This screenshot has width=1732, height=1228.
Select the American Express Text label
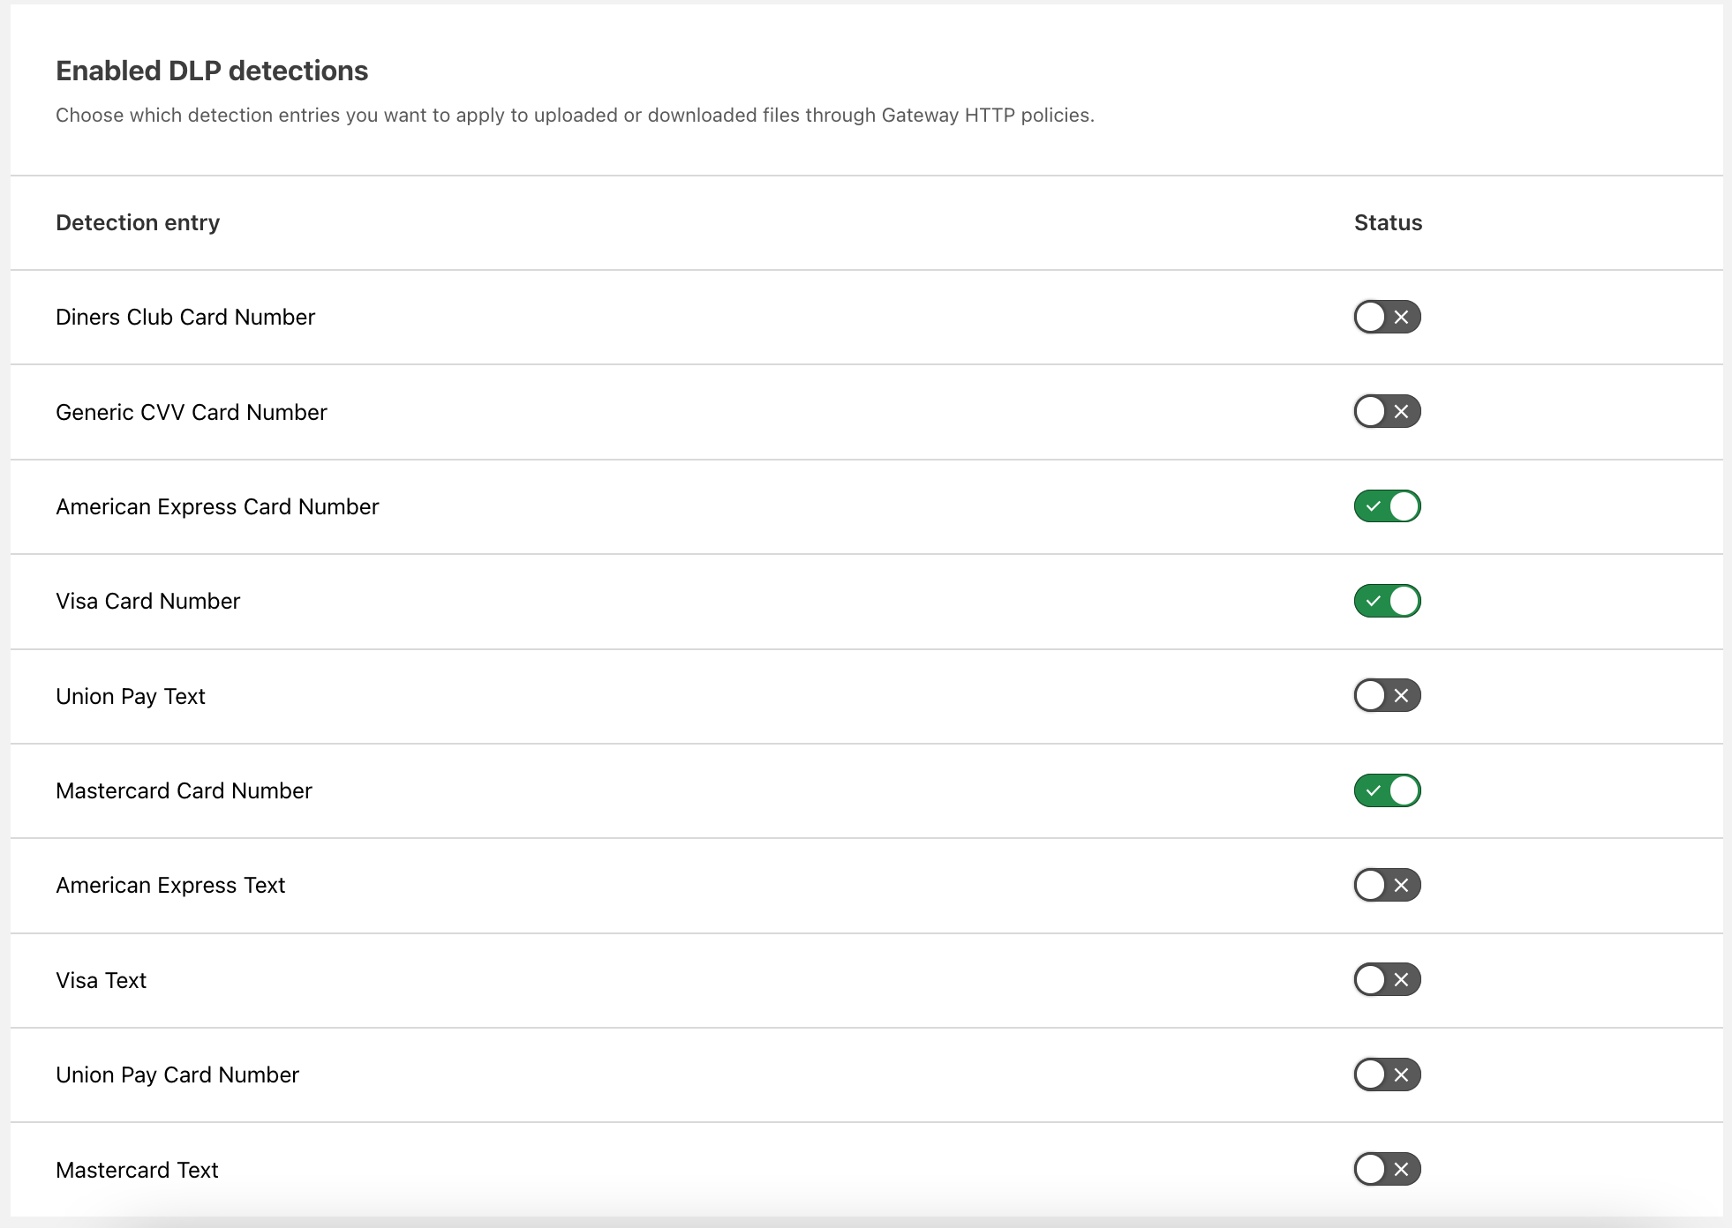click(x=170, y=885)
